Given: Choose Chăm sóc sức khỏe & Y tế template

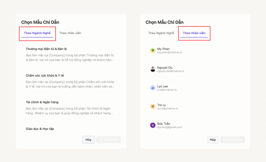Looking at the screenshot, I should [x=70, y=81].
